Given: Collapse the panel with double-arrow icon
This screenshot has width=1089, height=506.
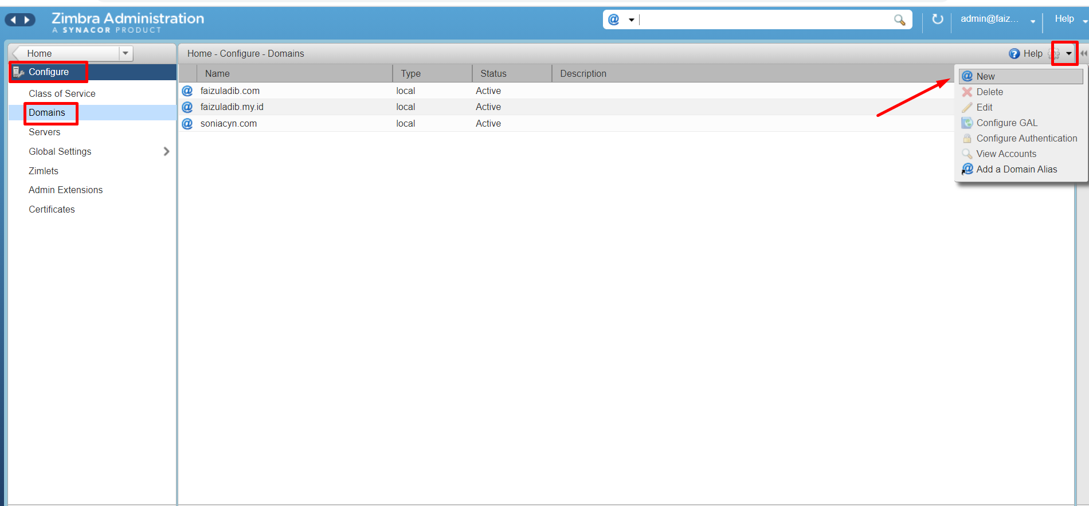Looking at the screenshot, I should coord(1084,53).
